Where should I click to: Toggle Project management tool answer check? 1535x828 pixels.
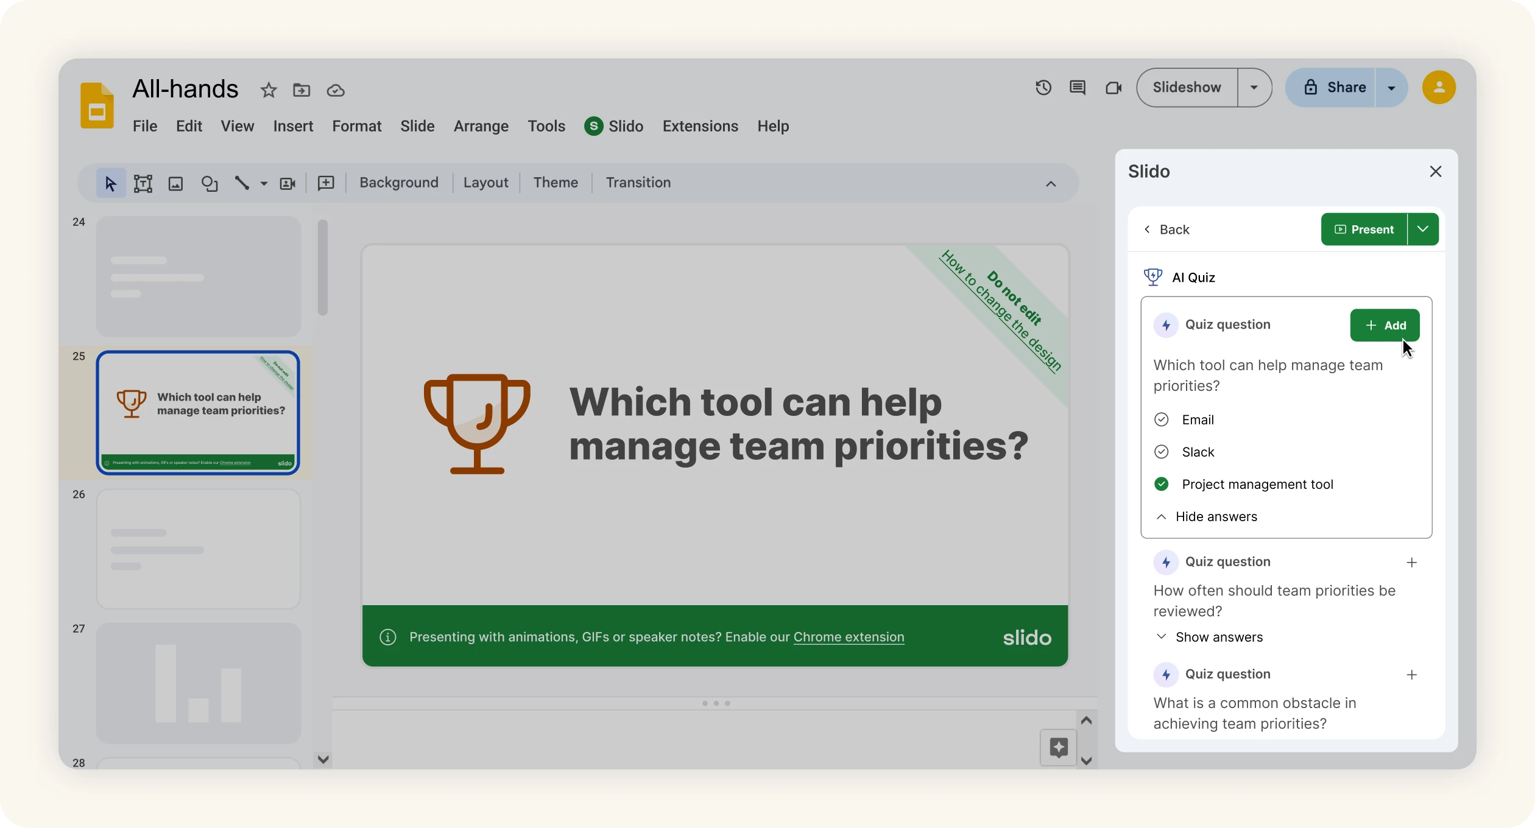point(1162,484)
